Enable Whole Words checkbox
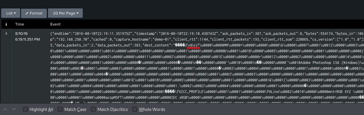 [x=135, y=109]
